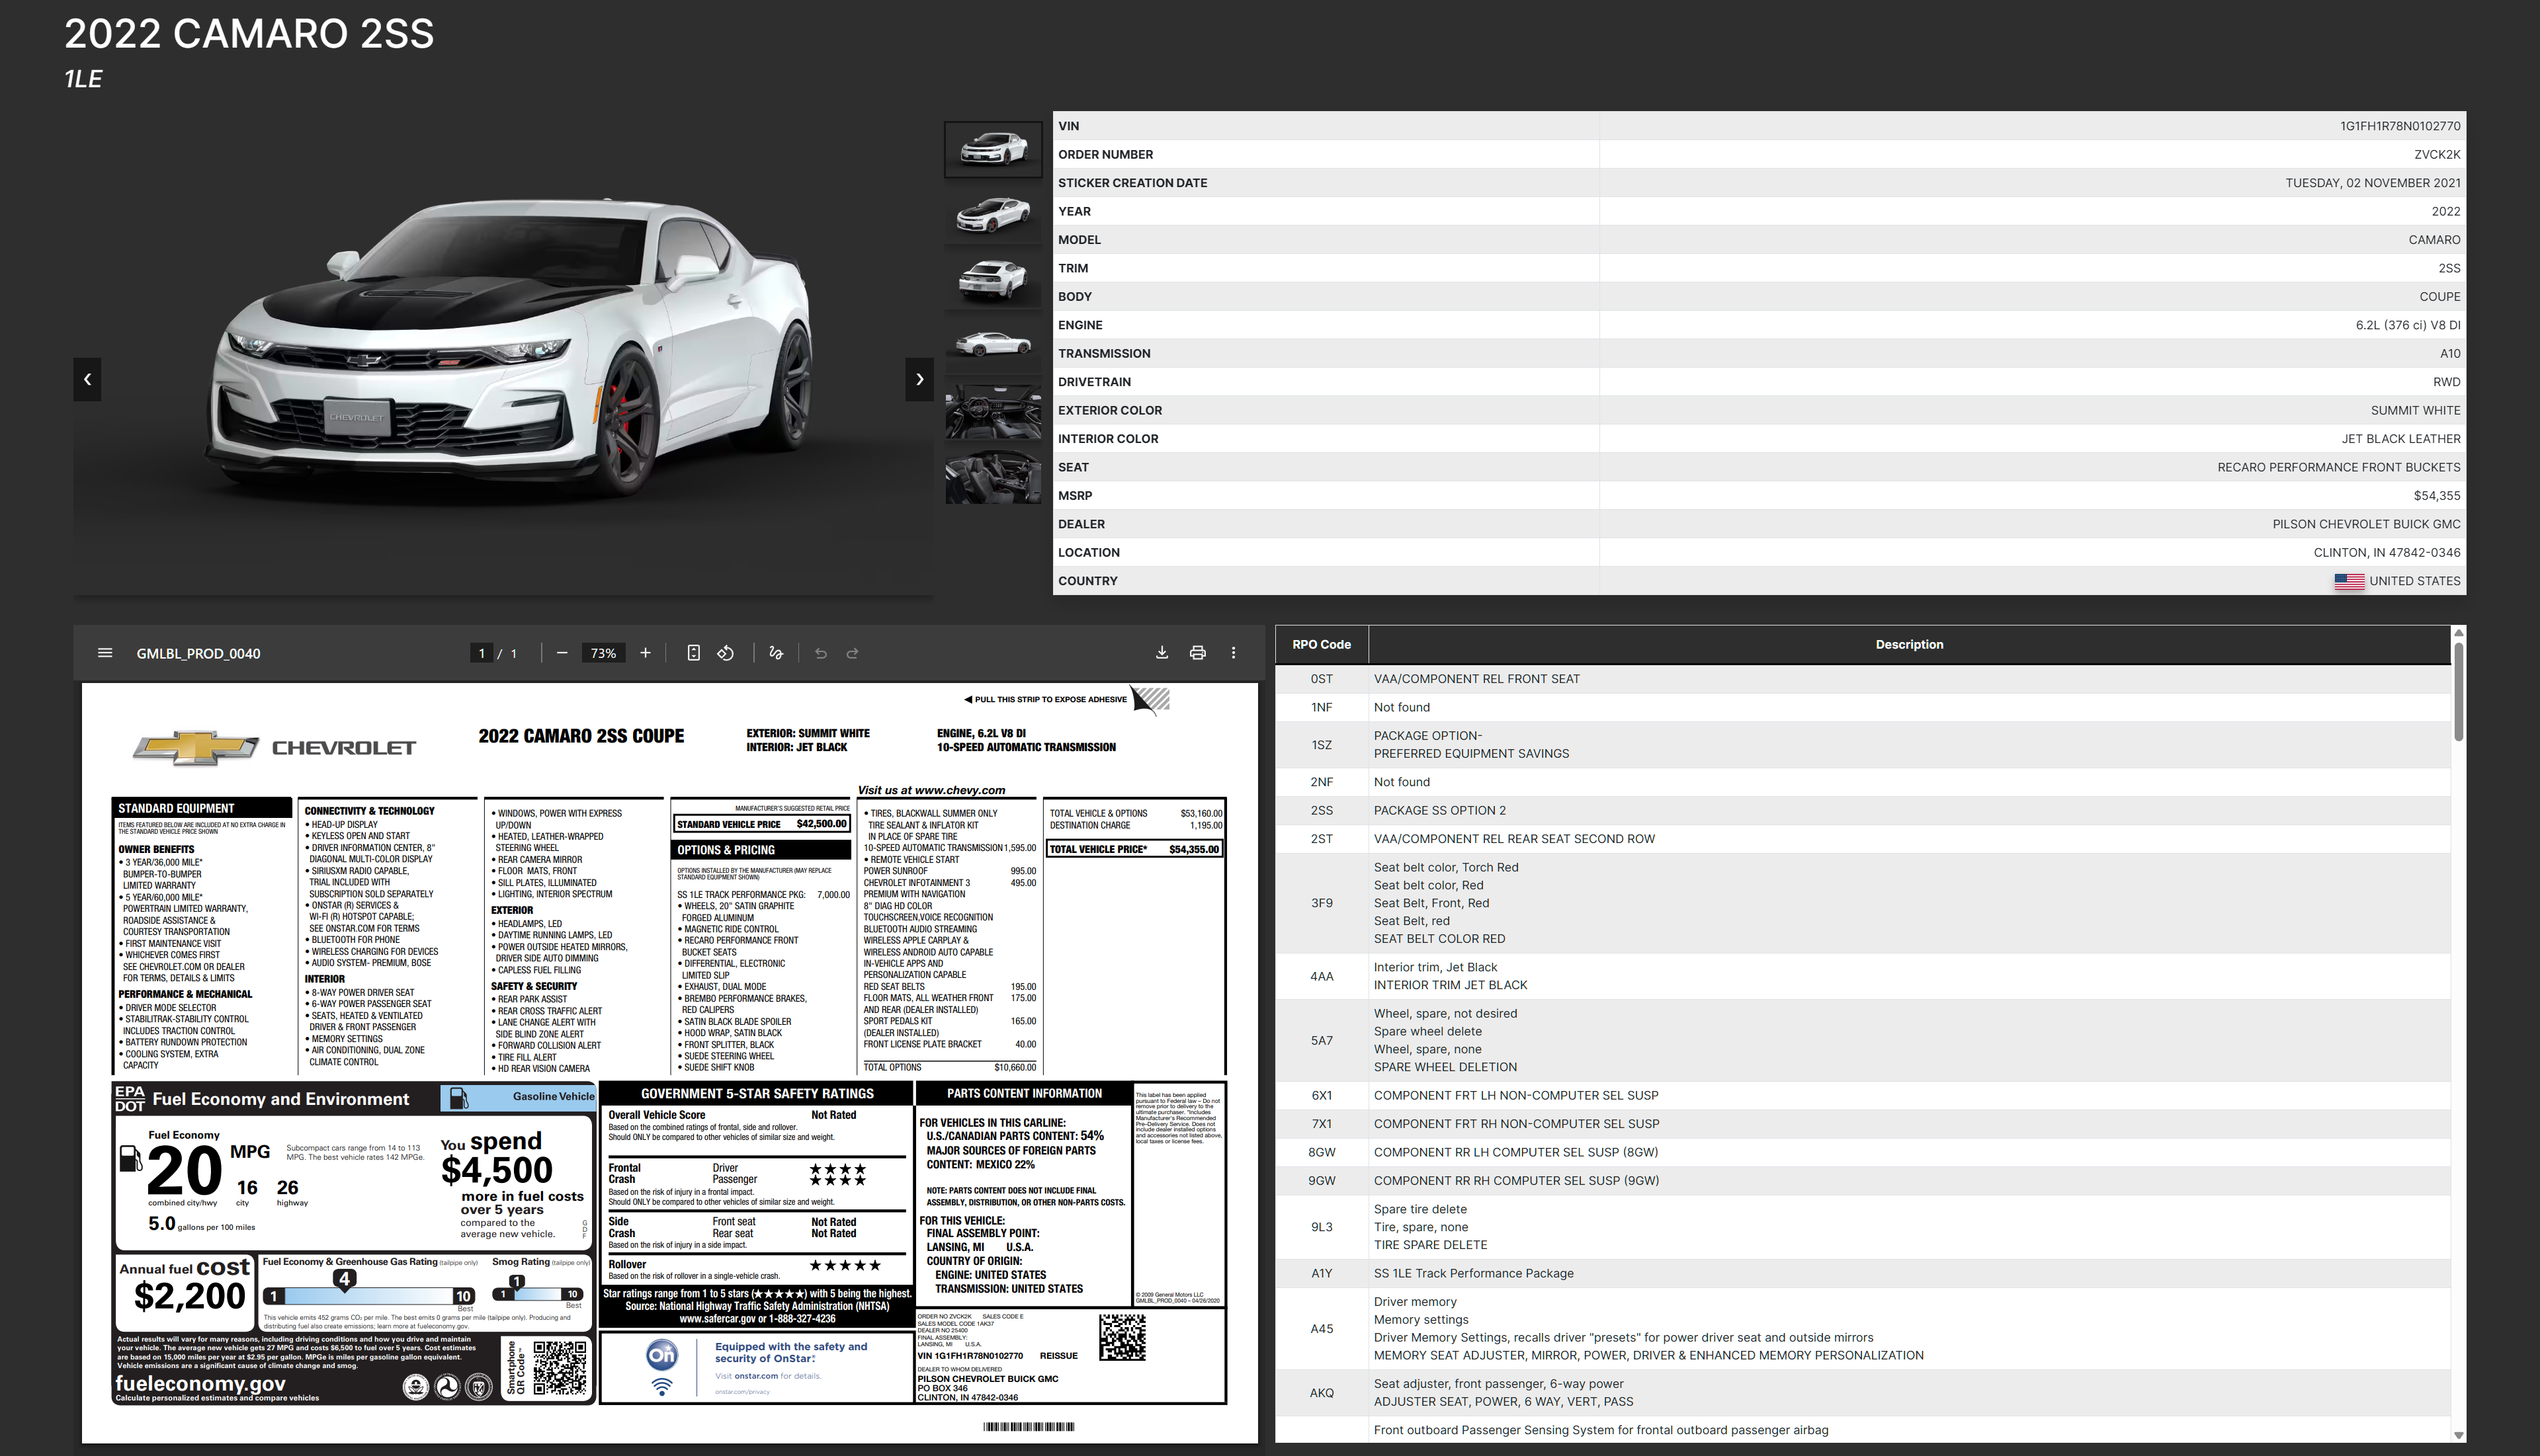Click the A1Y RPO code row
2540x1456 pixels.
click(x=1863, y=1273)
